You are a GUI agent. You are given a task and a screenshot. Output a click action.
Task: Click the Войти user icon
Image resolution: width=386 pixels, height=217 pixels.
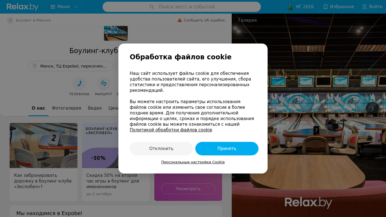point(365,7)
